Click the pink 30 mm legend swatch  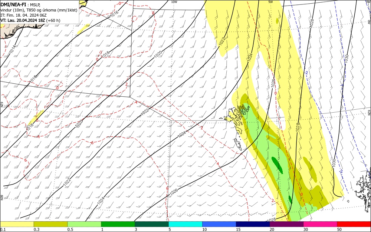click(x=320, y=224)
